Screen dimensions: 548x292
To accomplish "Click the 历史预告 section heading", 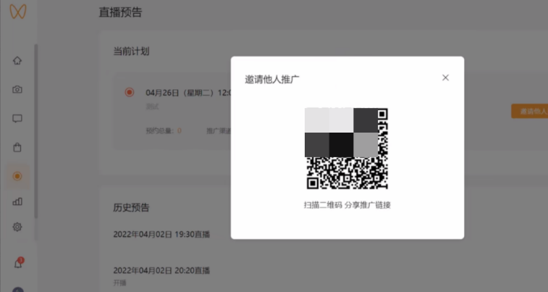I will coord(131,207).
